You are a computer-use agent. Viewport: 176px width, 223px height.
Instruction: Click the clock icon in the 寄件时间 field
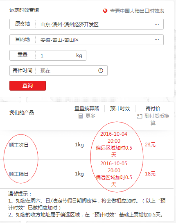point(101,71)
